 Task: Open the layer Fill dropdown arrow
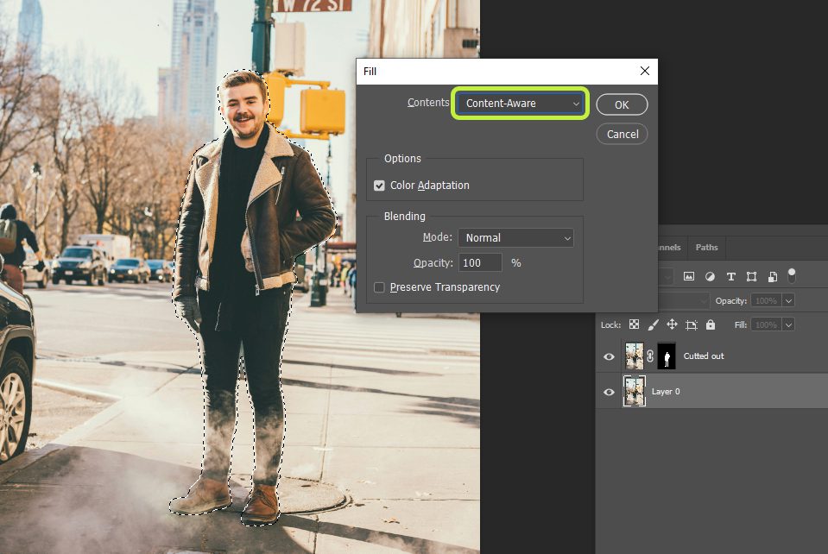[x=788, y=324]
